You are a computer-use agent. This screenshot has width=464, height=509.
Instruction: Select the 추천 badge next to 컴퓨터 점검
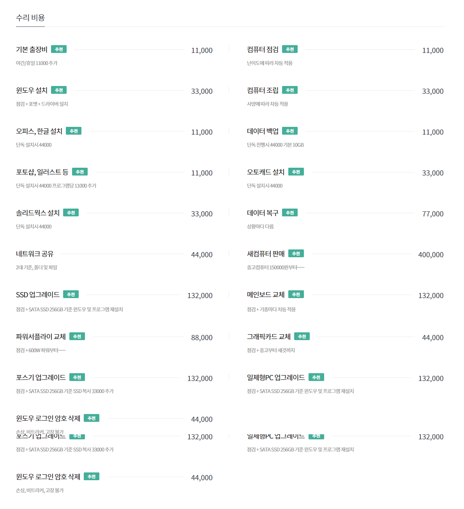click(x=290, y=49)
